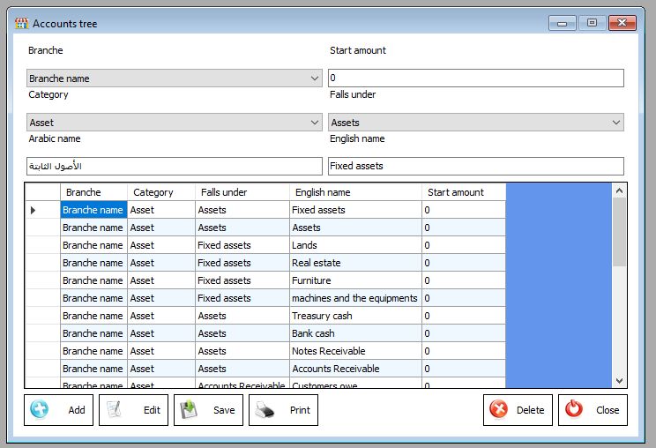656x448 pixels.
Task: Click Branche name cell in Real estate row
Action: (x=93, y=263)
